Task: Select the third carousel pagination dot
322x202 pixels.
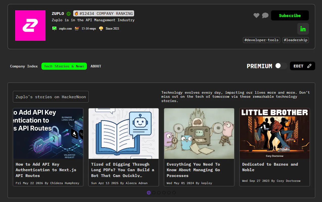Action: click(x=159, y=193)
